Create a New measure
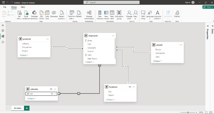 click(100, 15)
